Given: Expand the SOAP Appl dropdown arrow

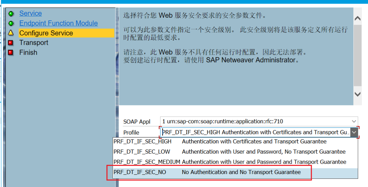Looking at the screenshot, I should [354, 121].
